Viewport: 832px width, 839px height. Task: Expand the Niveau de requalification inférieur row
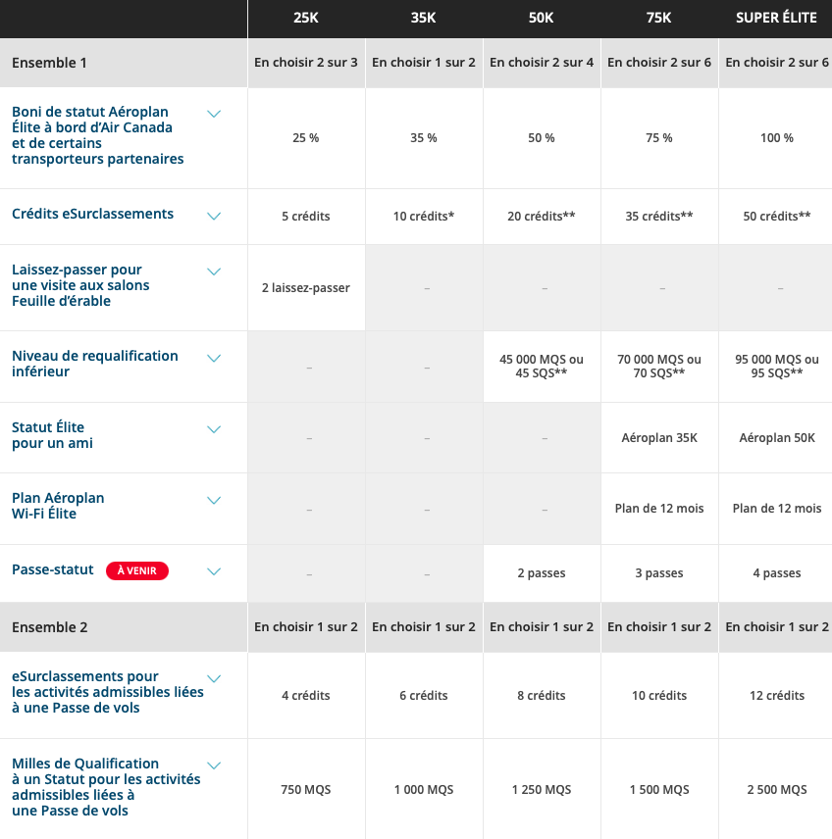tap(214, 359)
